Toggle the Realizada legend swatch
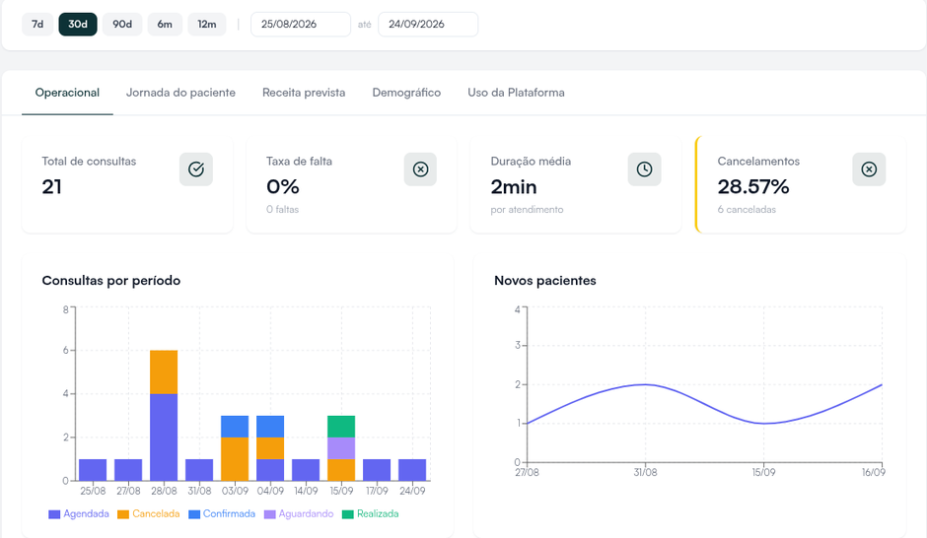This screenshot has height=538, width=927. (x=347, y=514)
